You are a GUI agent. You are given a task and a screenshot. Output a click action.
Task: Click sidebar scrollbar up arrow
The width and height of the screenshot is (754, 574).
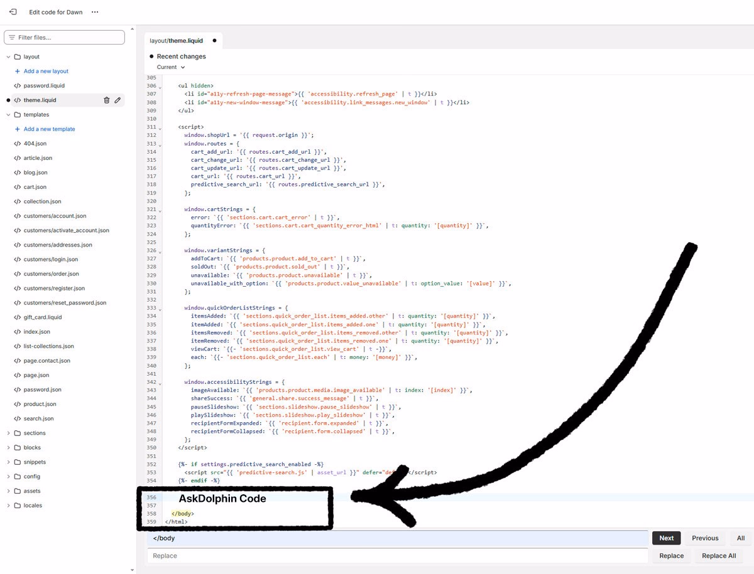pyautogui.click(x=132, y=29)
